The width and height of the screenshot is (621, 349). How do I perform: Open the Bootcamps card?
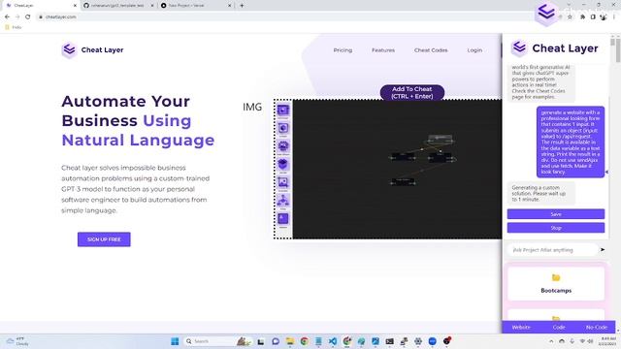pos(556,283)
